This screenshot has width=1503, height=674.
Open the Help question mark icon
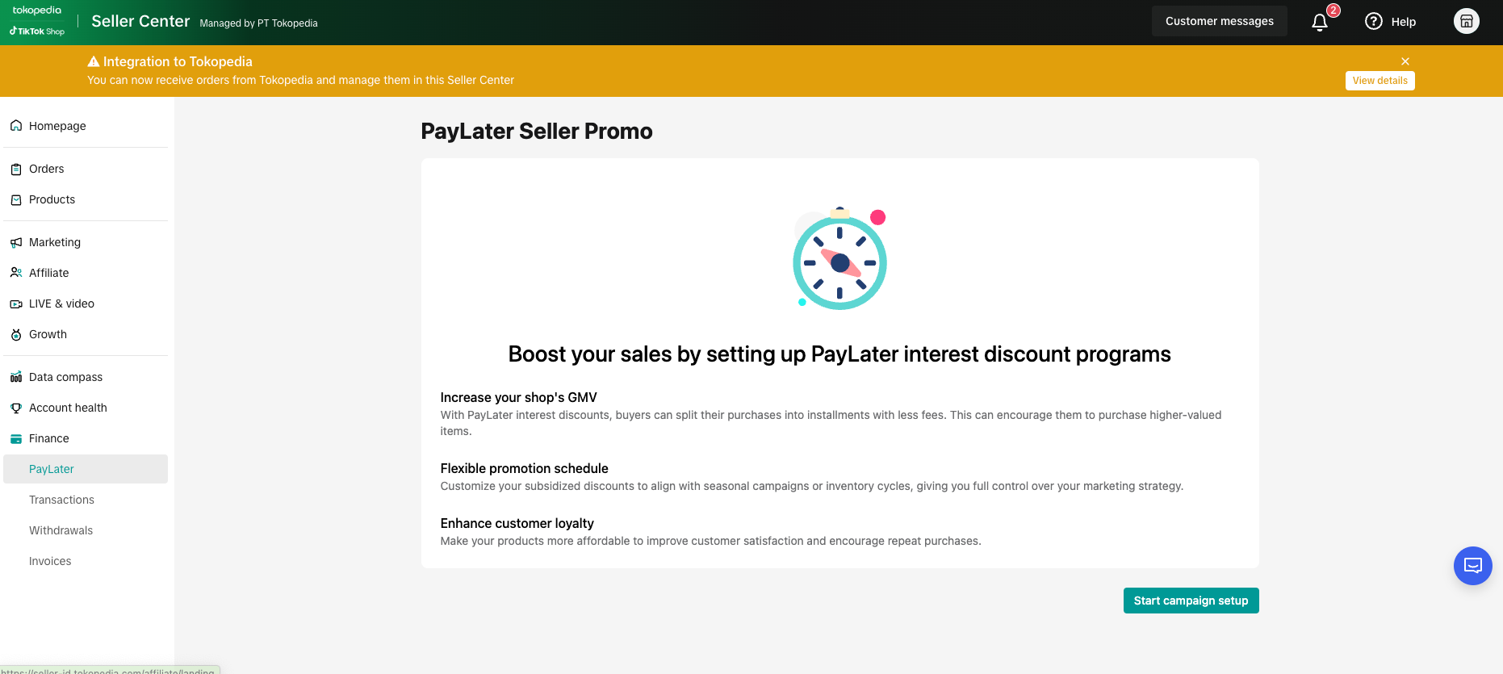coord(1373,22)
